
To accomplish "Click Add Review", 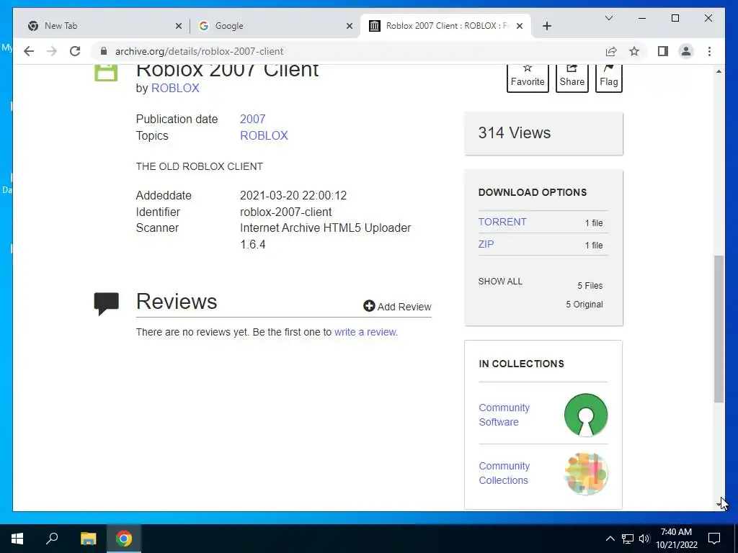I will pyautogui.click(x=397, y=307).
